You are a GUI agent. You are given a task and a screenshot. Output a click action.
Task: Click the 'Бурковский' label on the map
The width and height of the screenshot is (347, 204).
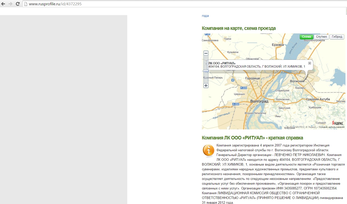283,99
